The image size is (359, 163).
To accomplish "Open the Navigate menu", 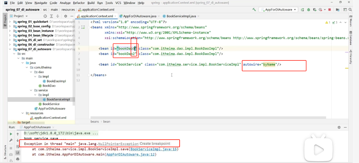I will 41,3.
